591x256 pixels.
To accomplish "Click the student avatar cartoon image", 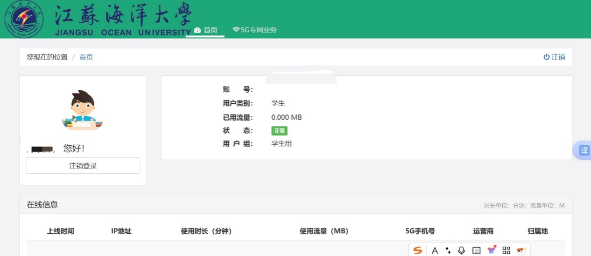I will (x=83, y=110).
